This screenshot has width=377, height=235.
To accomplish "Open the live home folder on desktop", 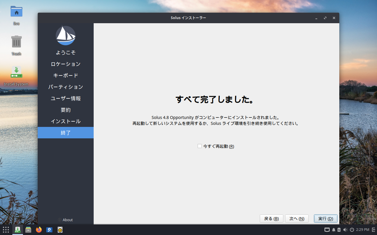I will tap(16, 16).
